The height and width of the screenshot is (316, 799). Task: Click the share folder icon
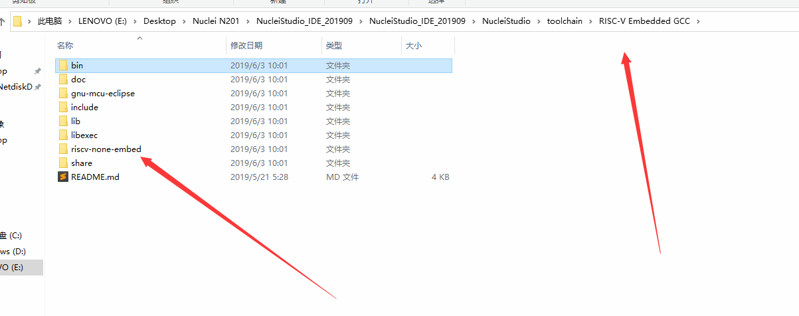(x=63, y=163)
